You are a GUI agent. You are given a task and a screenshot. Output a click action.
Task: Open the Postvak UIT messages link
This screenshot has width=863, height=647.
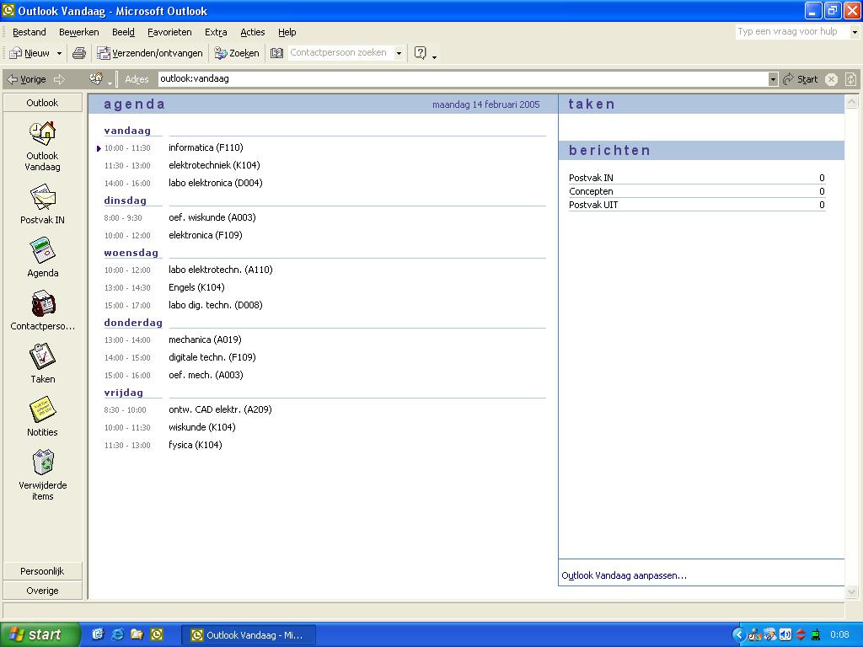click(593, 205)
